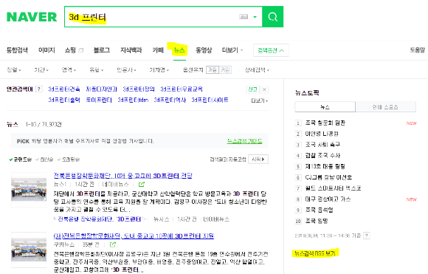Click related search 3d프린터정의

pos(139,89)
